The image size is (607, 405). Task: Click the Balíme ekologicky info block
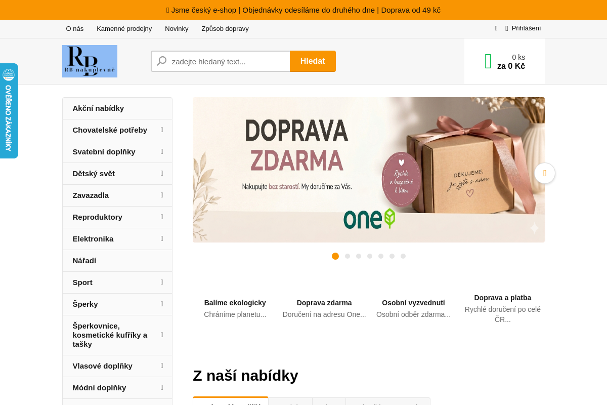tap(235, 308)
